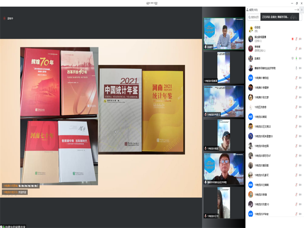
Task: Click the recording indicator icon
Action: 5,18
